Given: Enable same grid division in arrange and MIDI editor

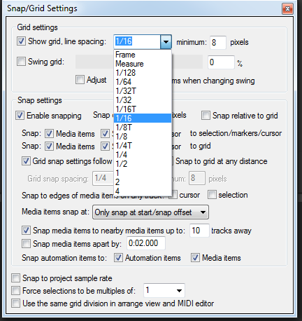Looking at the screenshot, I should click(16, 303).
